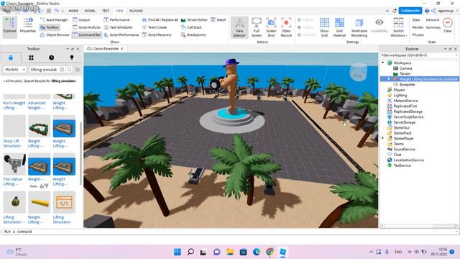Viewport: 460px width, 259px height.
Task: Select Lighting in Explorer
Action: 400,95
